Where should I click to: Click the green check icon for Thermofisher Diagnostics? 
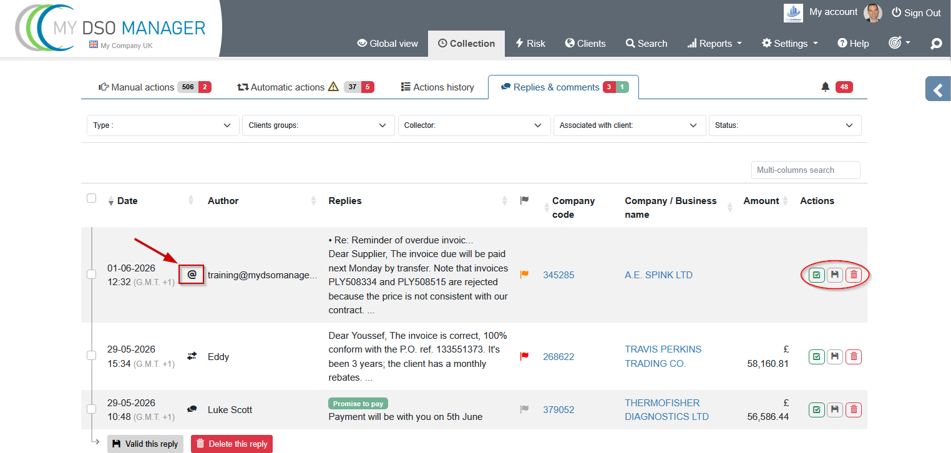tap(816, 409)
